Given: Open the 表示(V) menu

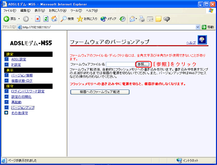Looking at the screenshot, I should coord(40,10).
